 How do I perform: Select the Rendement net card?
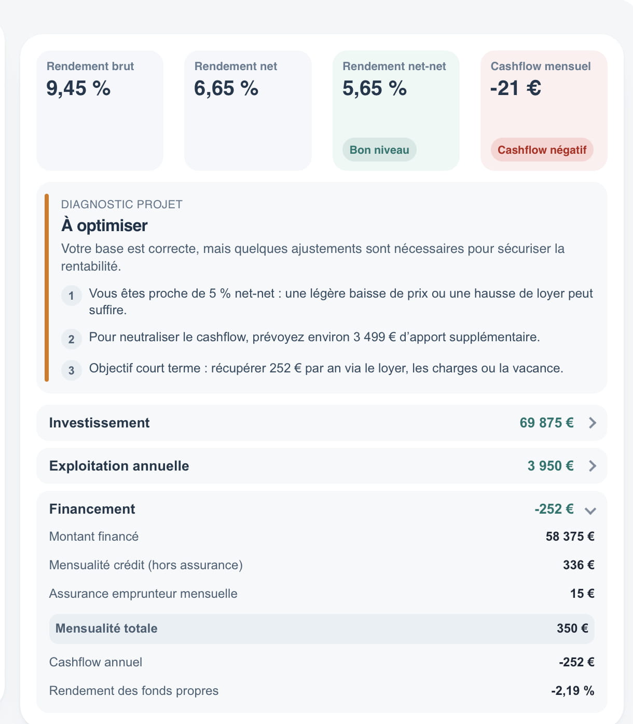pos(247,110)
